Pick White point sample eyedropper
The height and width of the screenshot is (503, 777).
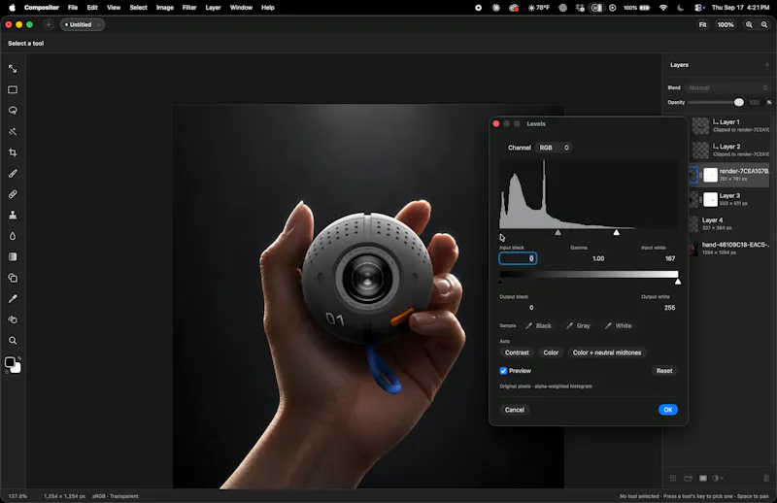(x=618, y=325)
